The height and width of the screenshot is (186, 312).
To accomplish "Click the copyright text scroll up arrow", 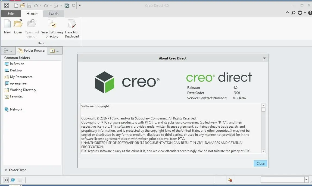I will (263, 106).
